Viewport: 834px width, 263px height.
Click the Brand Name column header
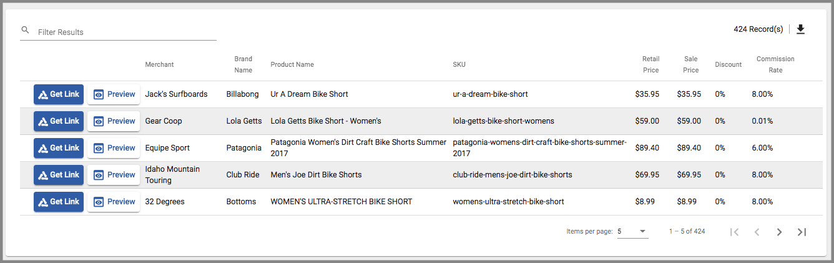243,64
